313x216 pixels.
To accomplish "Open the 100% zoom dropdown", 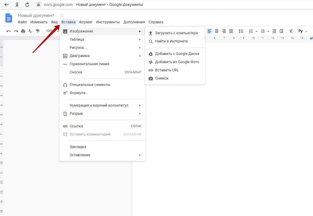I will 52,31.
